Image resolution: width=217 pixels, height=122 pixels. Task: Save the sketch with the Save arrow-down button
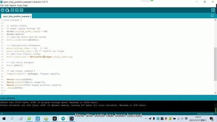[21, 10]
